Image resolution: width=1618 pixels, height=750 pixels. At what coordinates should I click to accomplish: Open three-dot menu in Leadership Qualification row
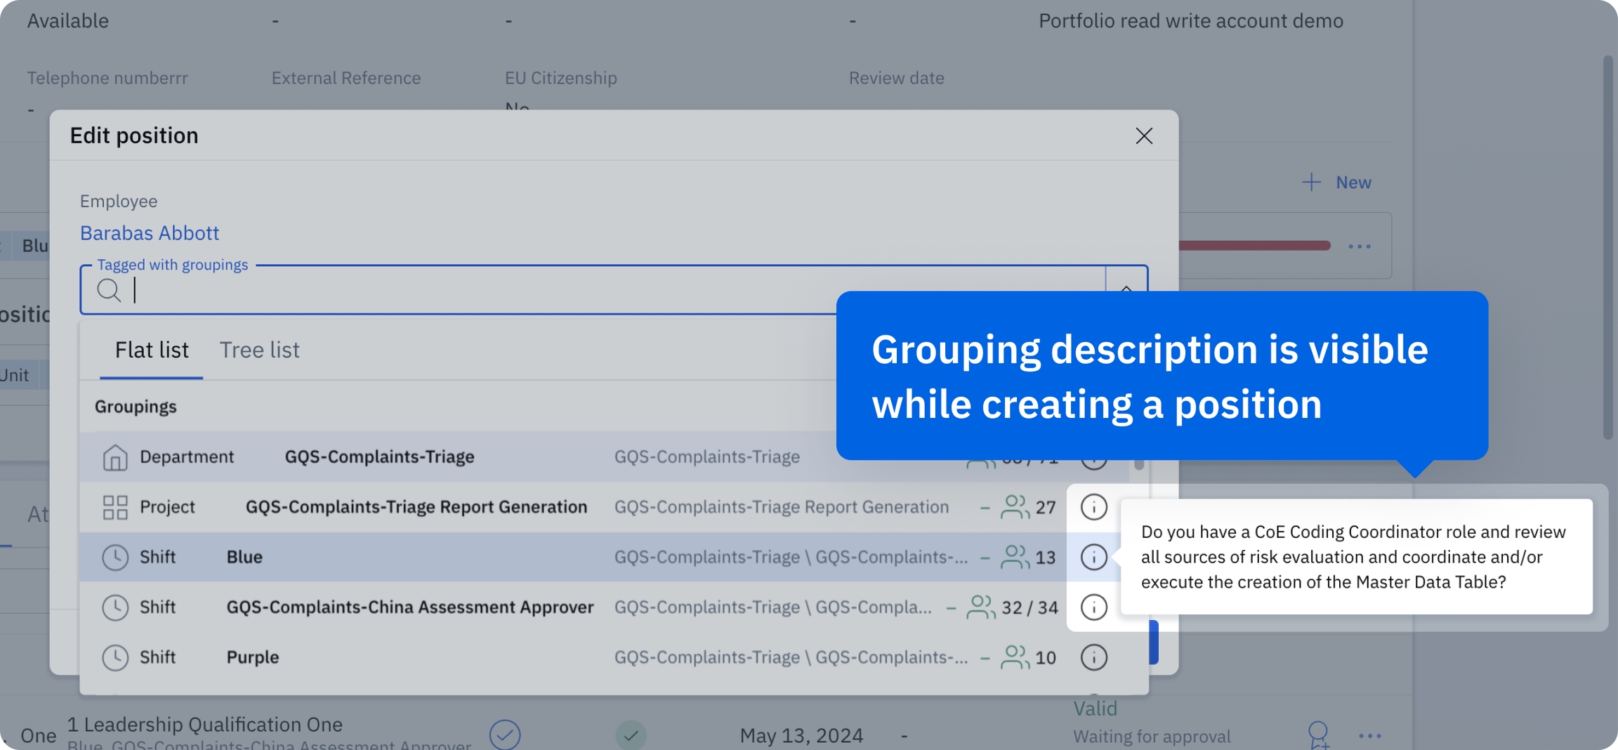(1369, 735)
